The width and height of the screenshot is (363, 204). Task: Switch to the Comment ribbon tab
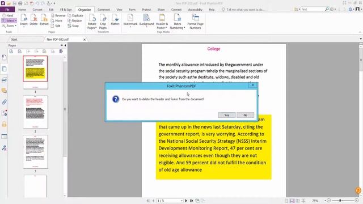click(103, 10)
